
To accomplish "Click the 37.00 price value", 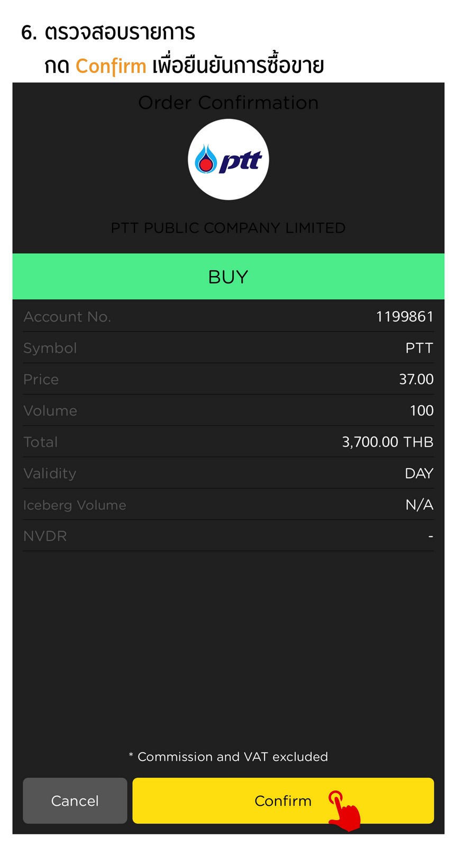I will click(416, 379).
